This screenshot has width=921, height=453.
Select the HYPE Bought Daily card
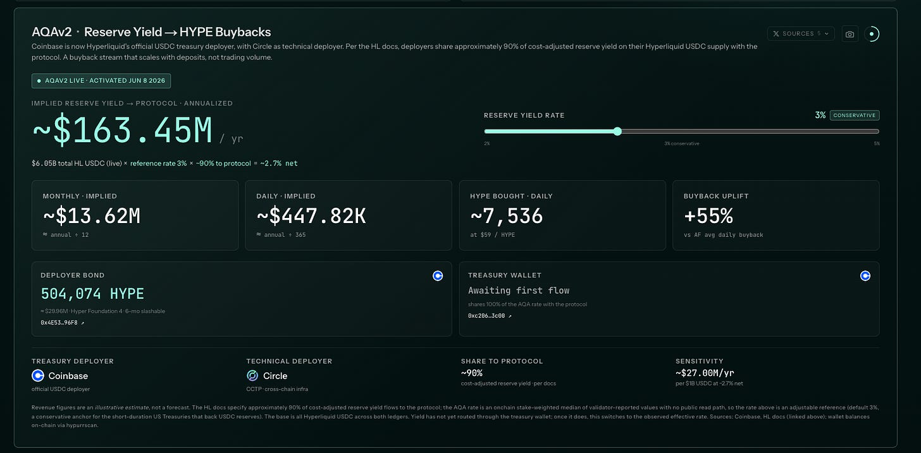pos(562,215)
